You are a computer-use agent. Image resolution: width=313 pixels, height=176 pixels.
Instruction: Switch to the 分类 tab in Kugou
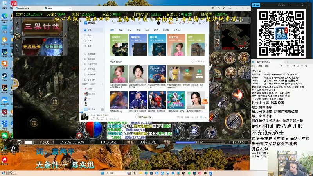pos(147,31)
